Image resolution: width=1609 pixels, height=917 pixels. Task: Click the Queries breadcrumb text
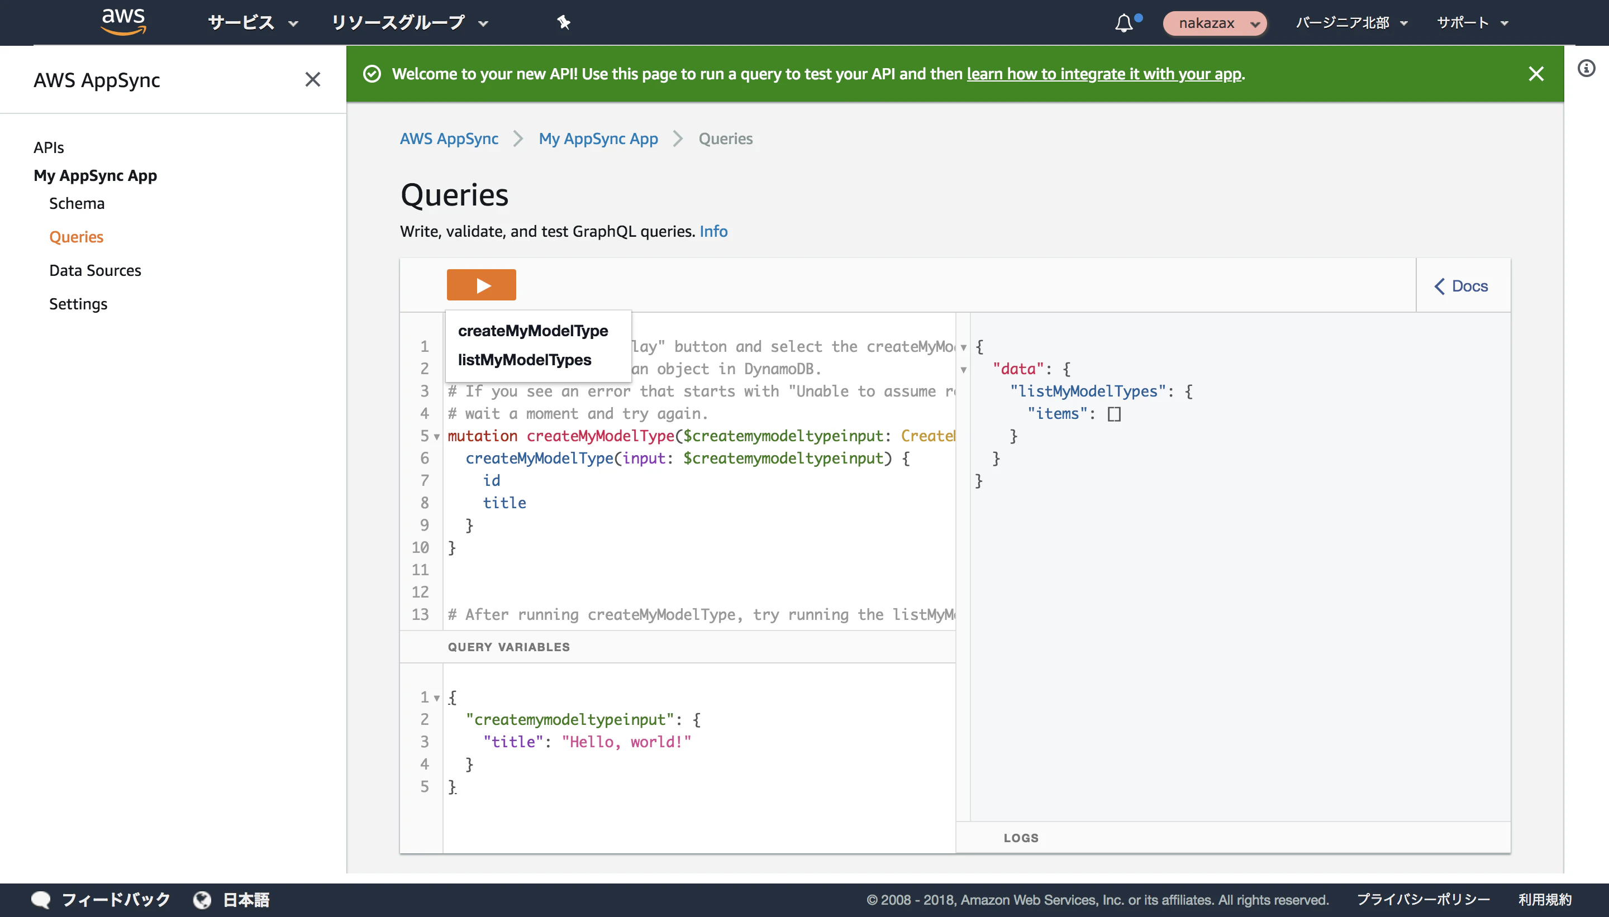(726, 138)
